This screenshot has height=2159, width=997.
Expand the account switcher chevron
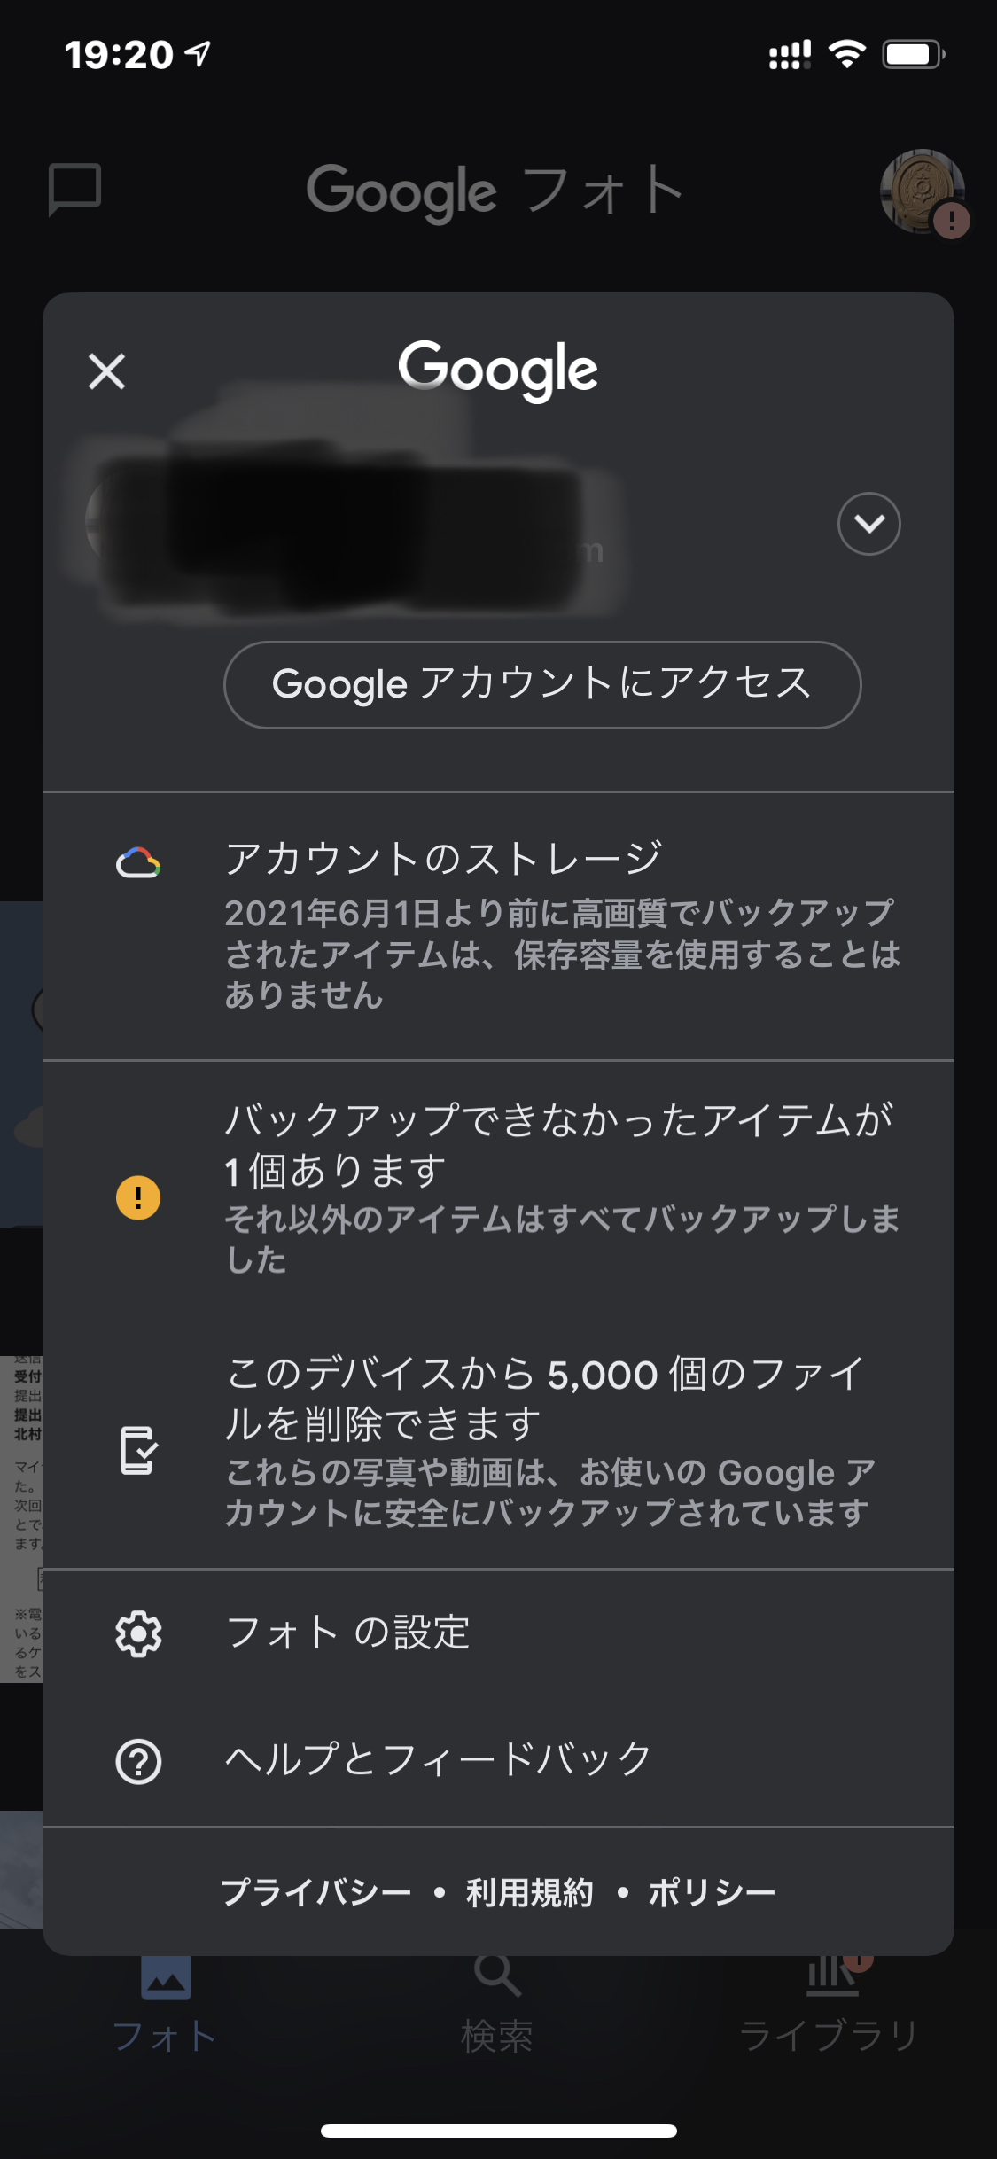(868, 524)
